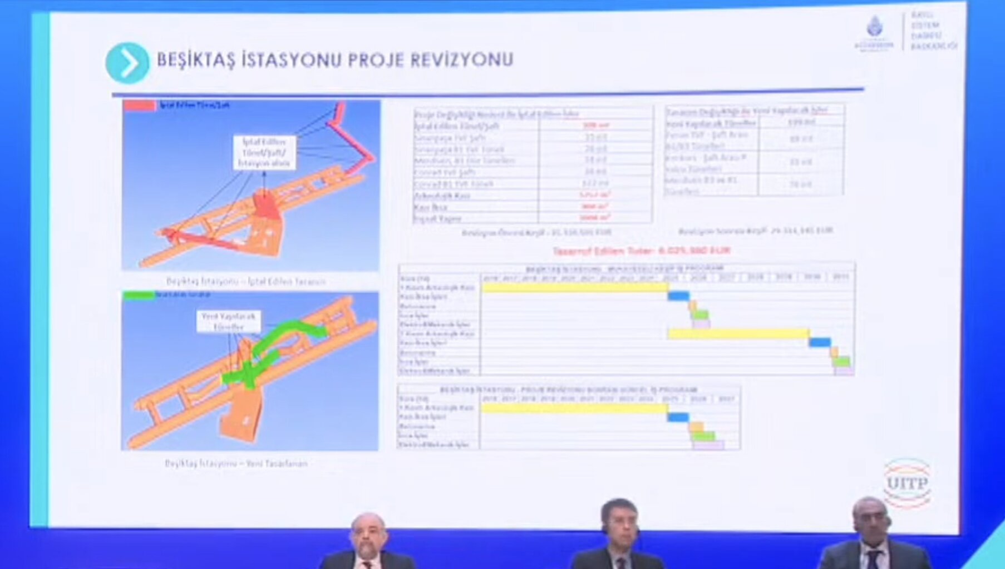Select the cancelled works table on the slide

tap(533, 166)
